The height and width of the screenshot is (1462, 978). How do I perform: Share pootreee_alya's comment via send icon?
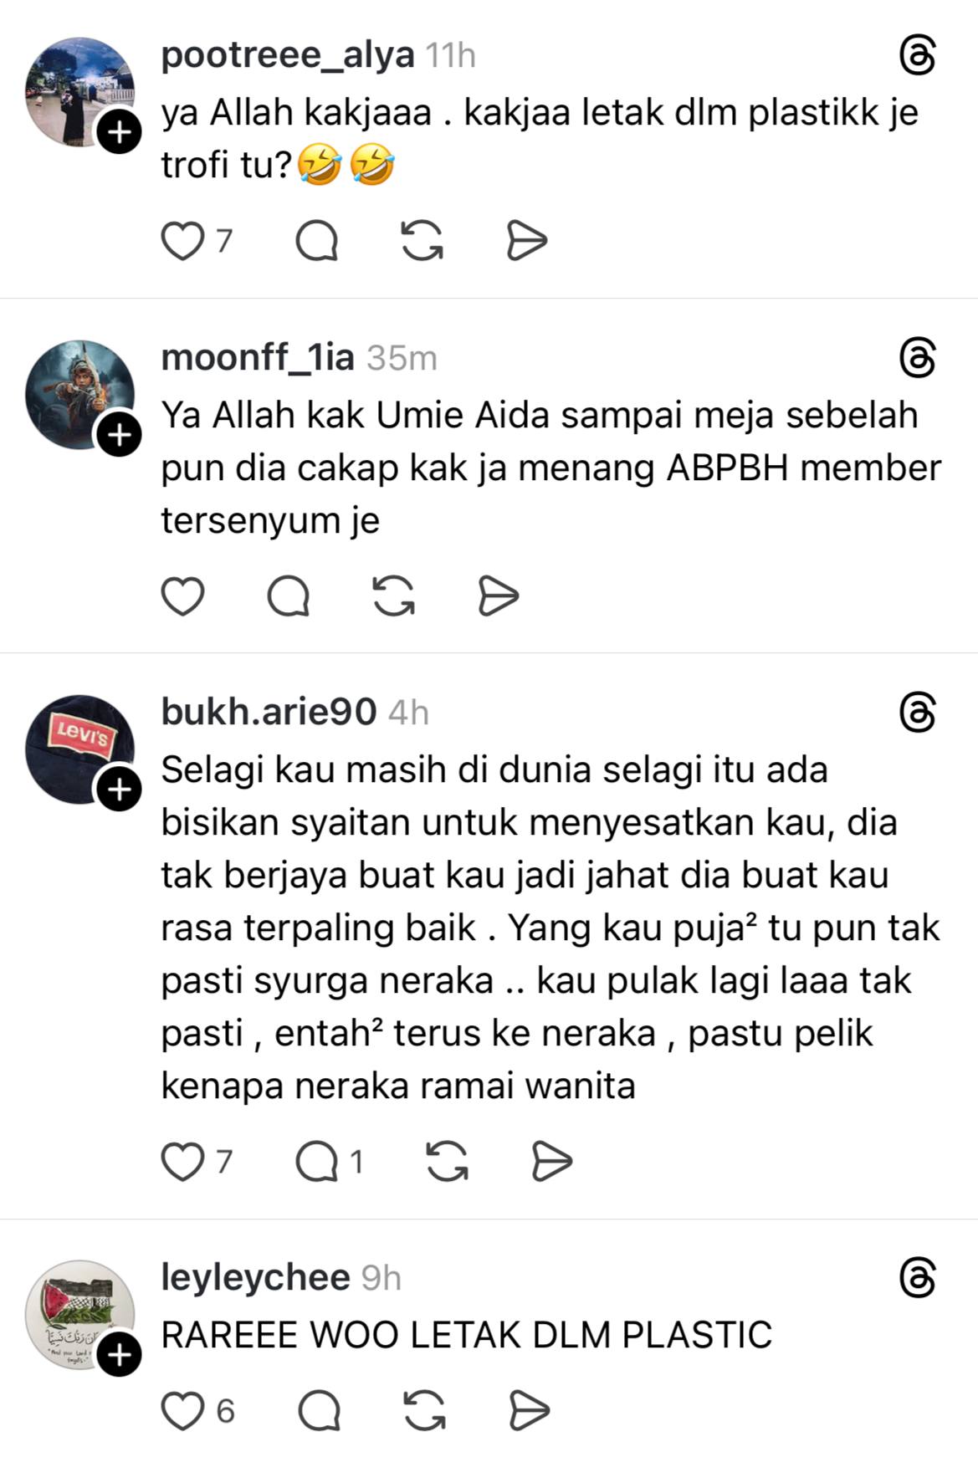[527, 242]
